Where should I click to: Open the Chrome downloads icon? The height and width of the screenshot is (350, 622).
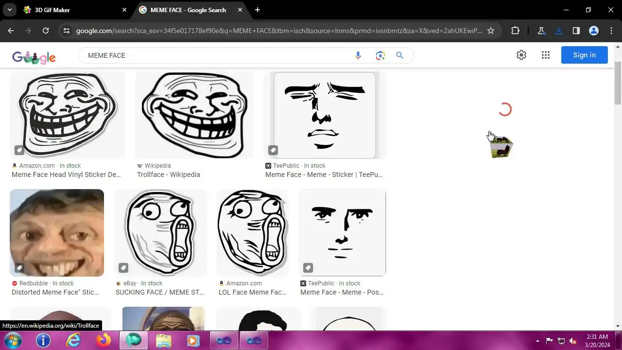click(x=559, y=31)
